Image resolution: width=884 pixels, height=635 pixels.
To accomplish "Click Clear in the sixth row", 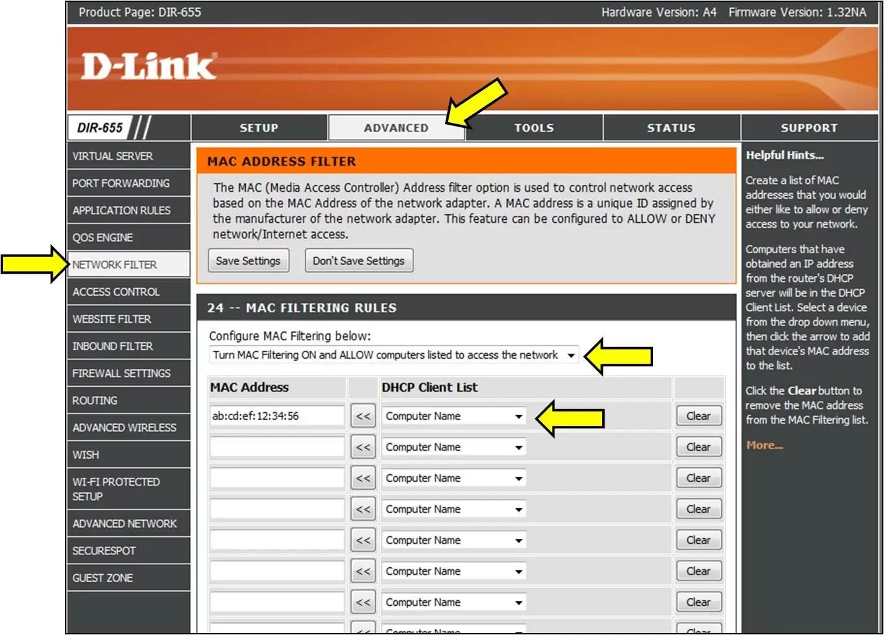I will coord(698,571).
